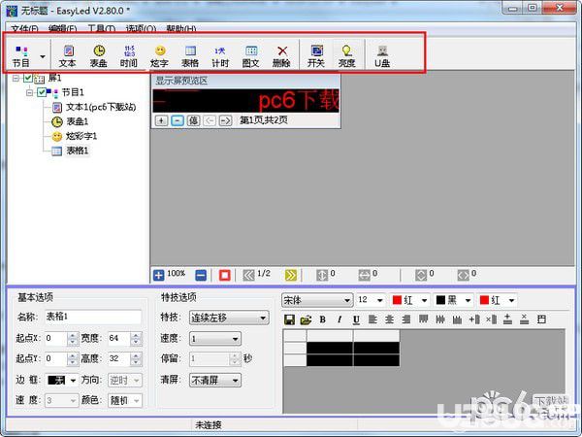
Task: Go to previous page gray arrows
Action: [248, 276]
